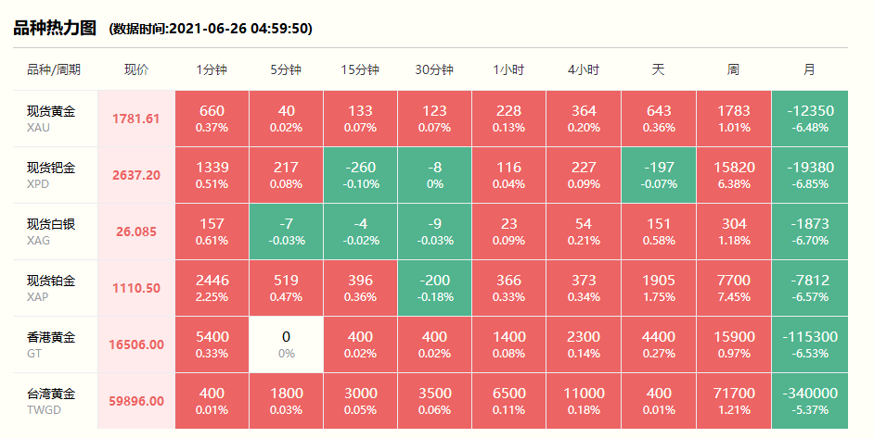874x438 pixels.
Task: Click the 现货黄金 XAU row label
Action: click(51, 119)
